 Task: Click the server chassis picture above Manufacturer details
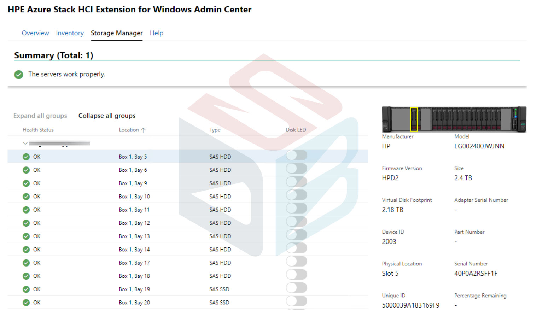[x=454, y=119]
